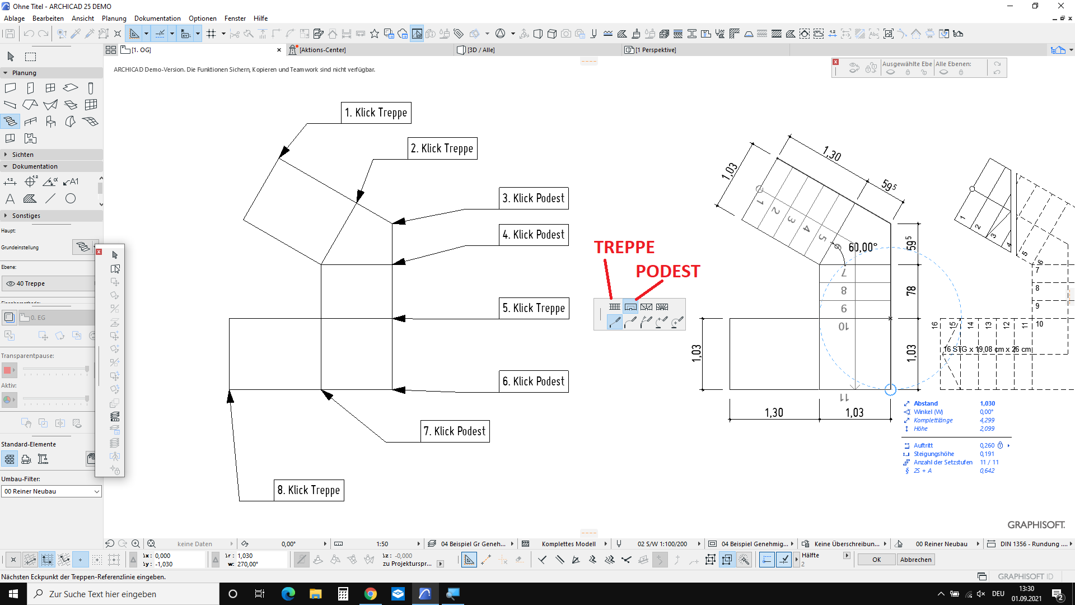1075x605 pixels.
Task: Select the Circle drawing tool
Action: (x=71, y=199)
